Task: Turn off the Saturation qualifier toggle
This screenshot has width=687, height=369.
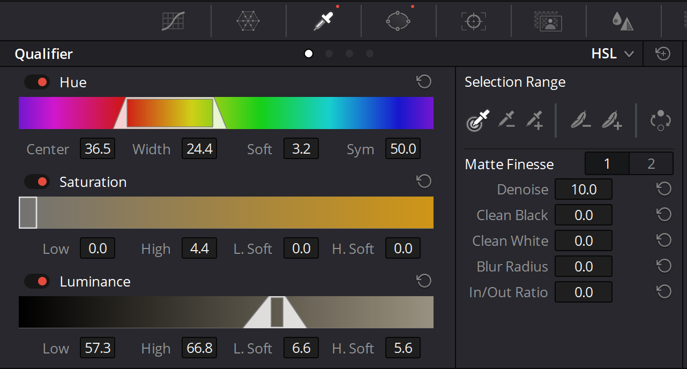Action: [37, 182]
